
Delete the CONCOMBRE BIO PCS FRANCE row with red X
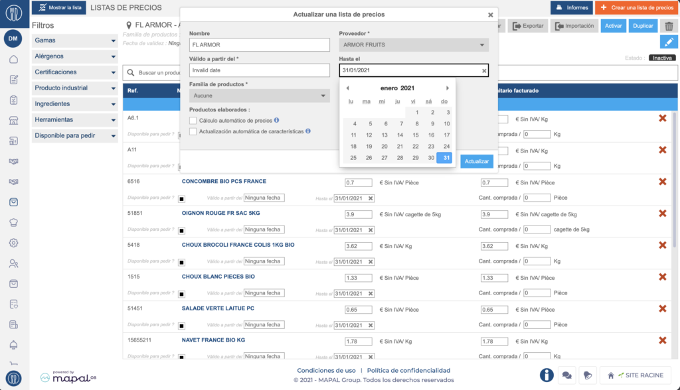click(662, 182)
